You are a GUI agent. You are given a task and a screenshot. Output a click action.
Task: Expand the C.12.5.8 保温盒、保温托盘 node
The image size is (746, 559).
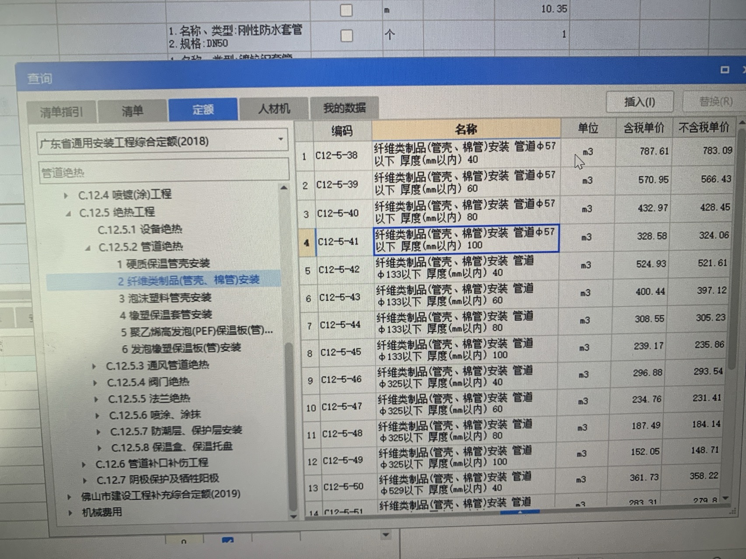[100, 448]
